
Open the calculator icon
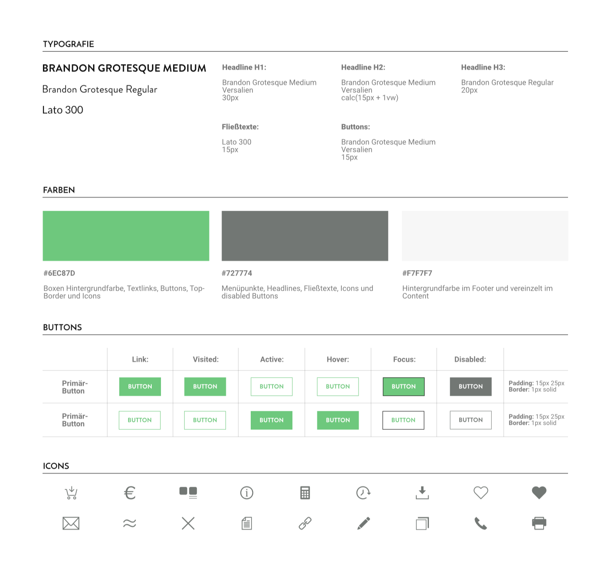click(x=305, y=493)
